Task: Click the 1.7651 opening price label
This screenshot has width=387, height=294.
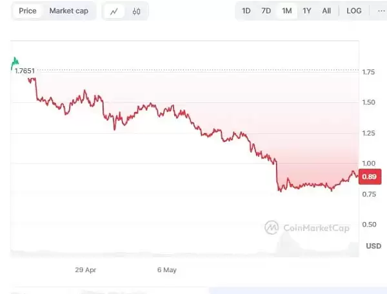Action: coord(25,71)
